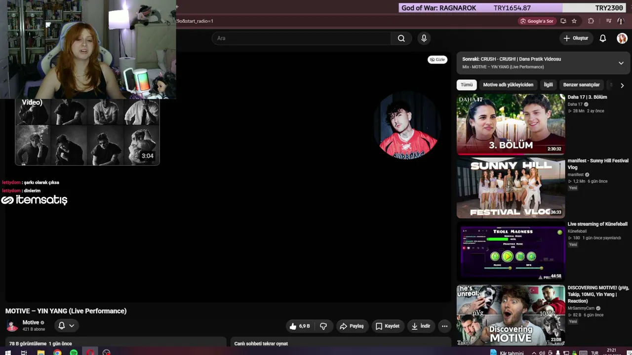
Task: Open Task View on the taskbar
Action: coord(24,353)
